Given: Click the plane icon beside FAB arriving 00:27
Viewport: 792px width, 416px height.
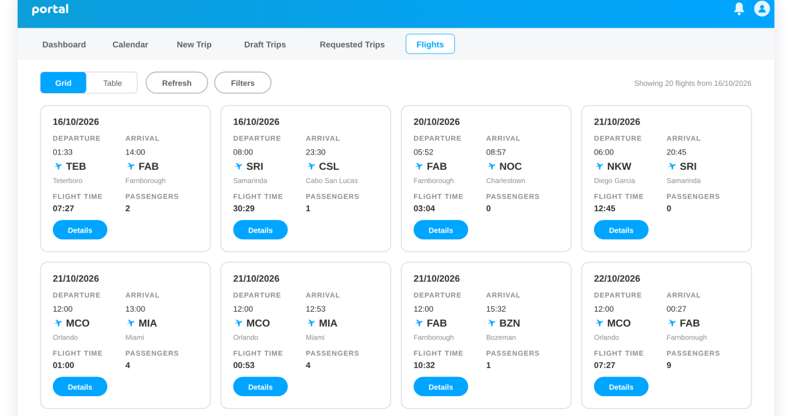Looking at the screenshot, I should point(671,324).
